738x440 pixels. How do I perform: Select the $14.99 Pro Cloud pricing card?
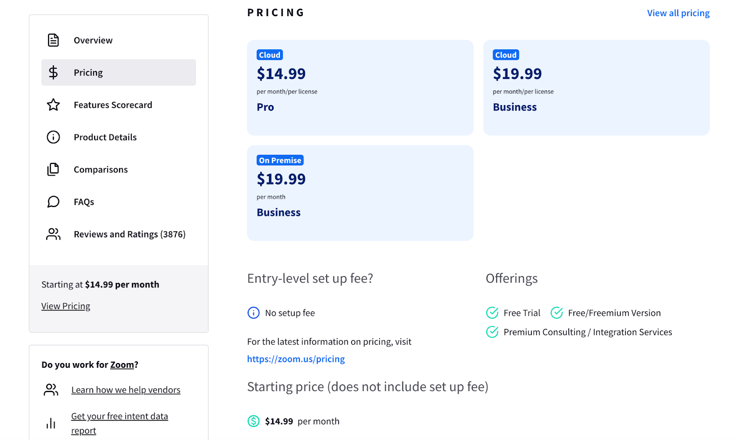tap(360, 88)
